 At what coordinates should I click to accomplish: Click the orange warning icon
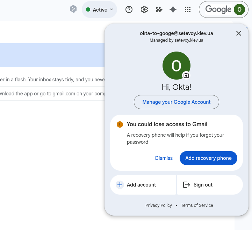click(x=120, y=124)
